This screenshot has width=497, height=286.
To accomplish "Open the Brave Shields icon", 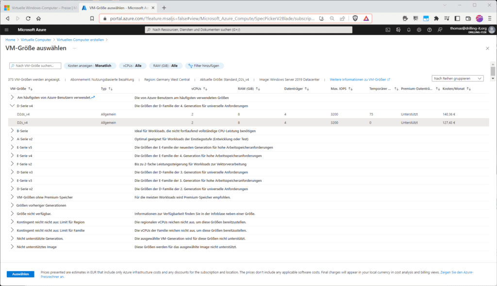I will (355, 18).
